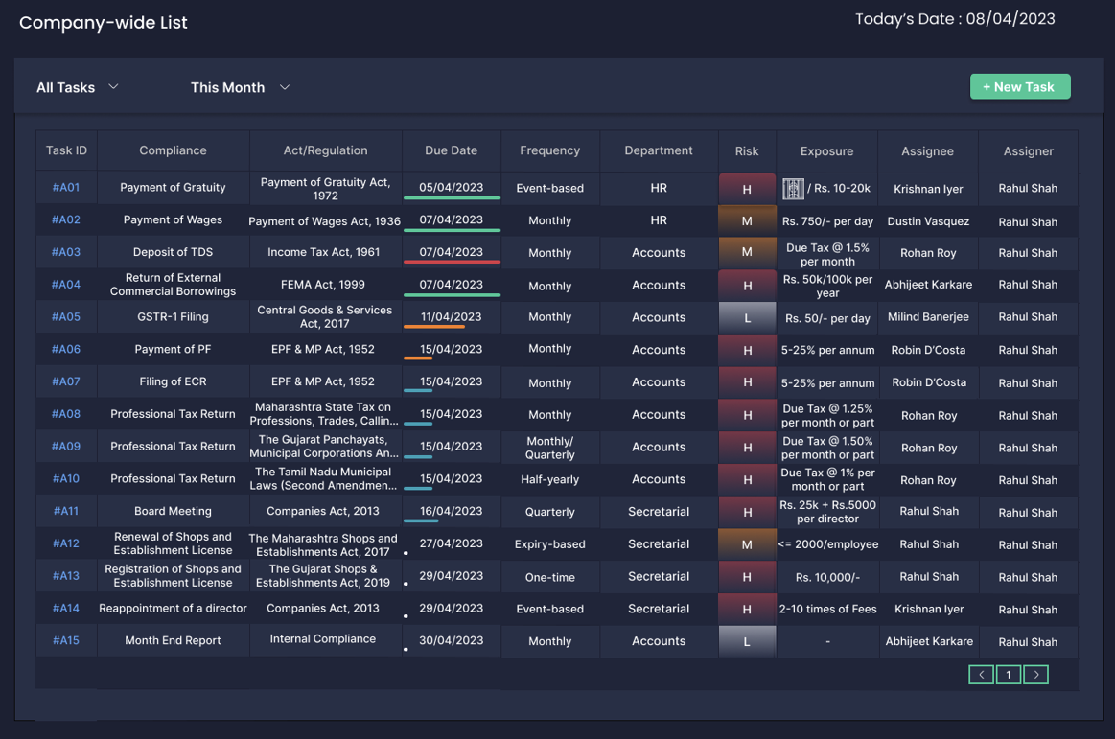Click the H risk badge for #A01
This screenshot has width=1115, height=739.
(x=747, y=189)
